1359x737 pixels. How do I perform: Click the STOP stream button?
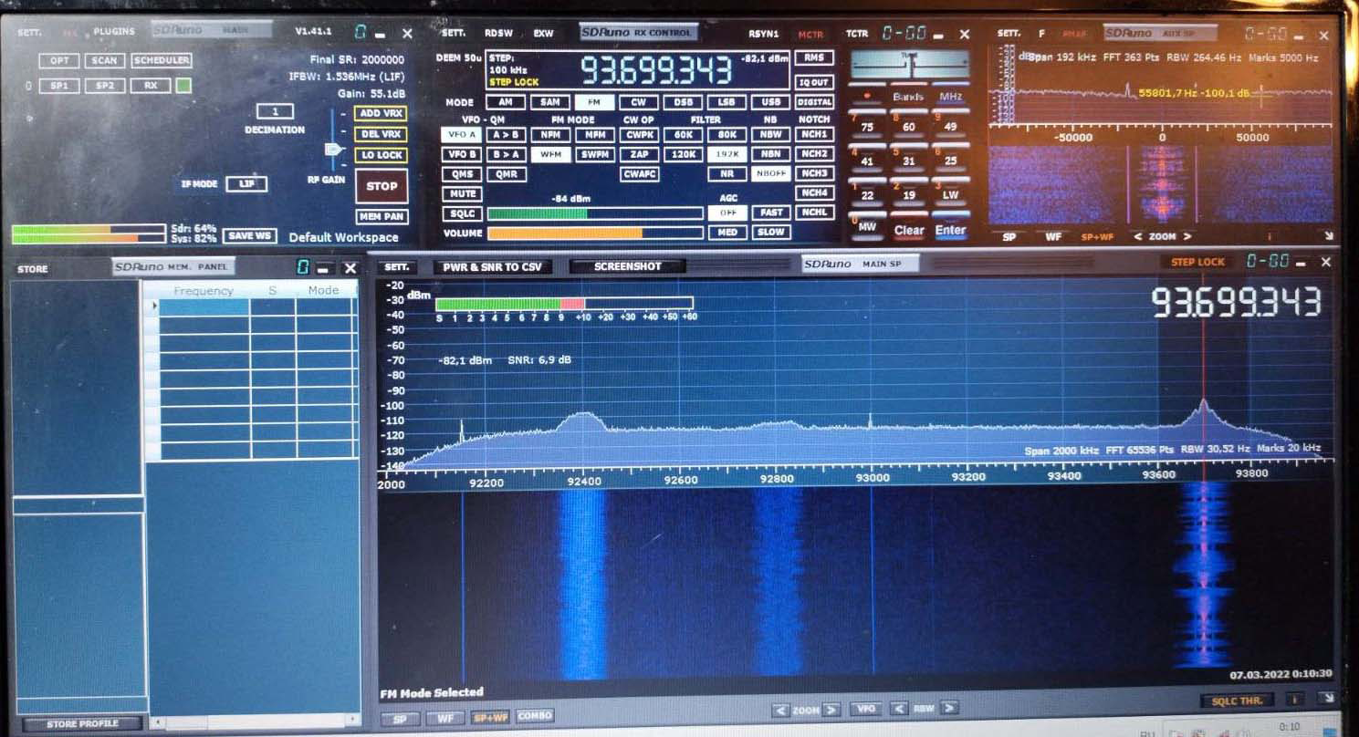pyautogui.click(x=382, y=185)
